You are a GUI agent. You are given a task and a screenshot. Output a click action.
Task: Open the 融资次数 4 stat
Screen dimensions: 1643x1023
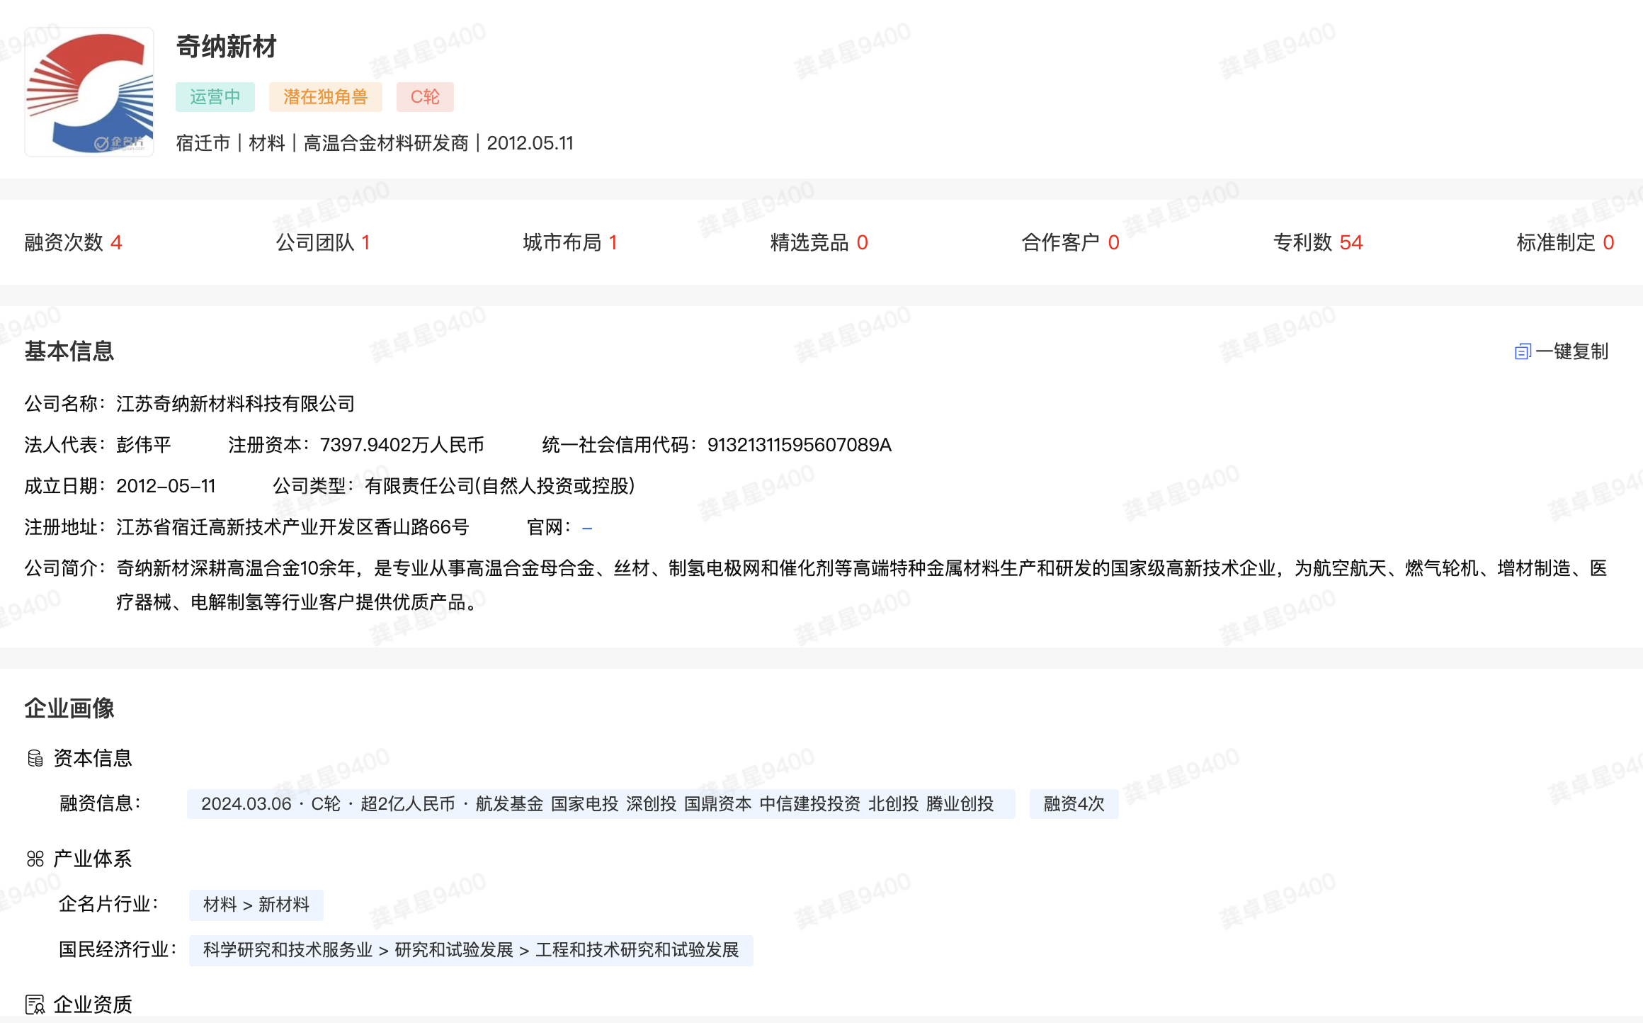click(74, 242)
